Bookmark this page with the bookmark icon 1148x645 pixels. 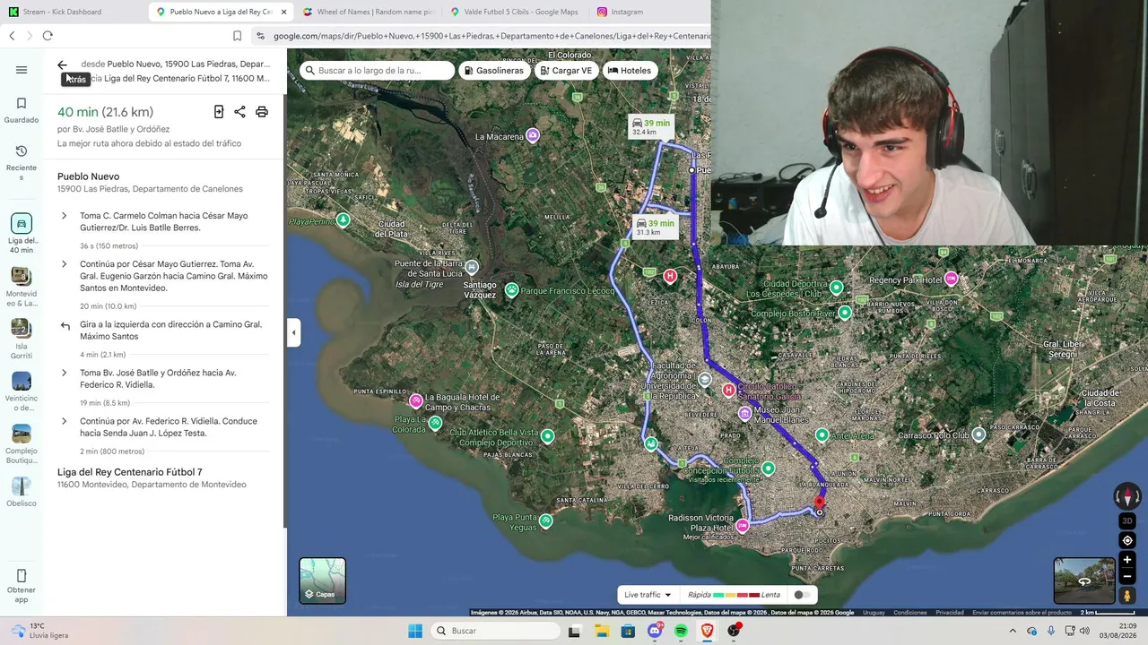(x=237, y=36)
